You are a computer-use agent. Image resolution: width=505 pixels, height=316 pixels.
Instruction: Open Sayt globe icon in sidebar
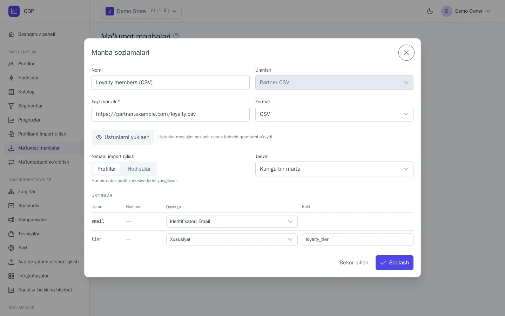(11, 248)
